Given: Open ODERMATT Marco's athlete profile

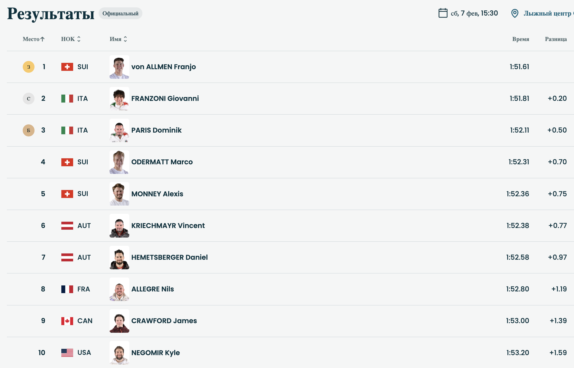Looking at the screenshot, I should coord(162,162).
